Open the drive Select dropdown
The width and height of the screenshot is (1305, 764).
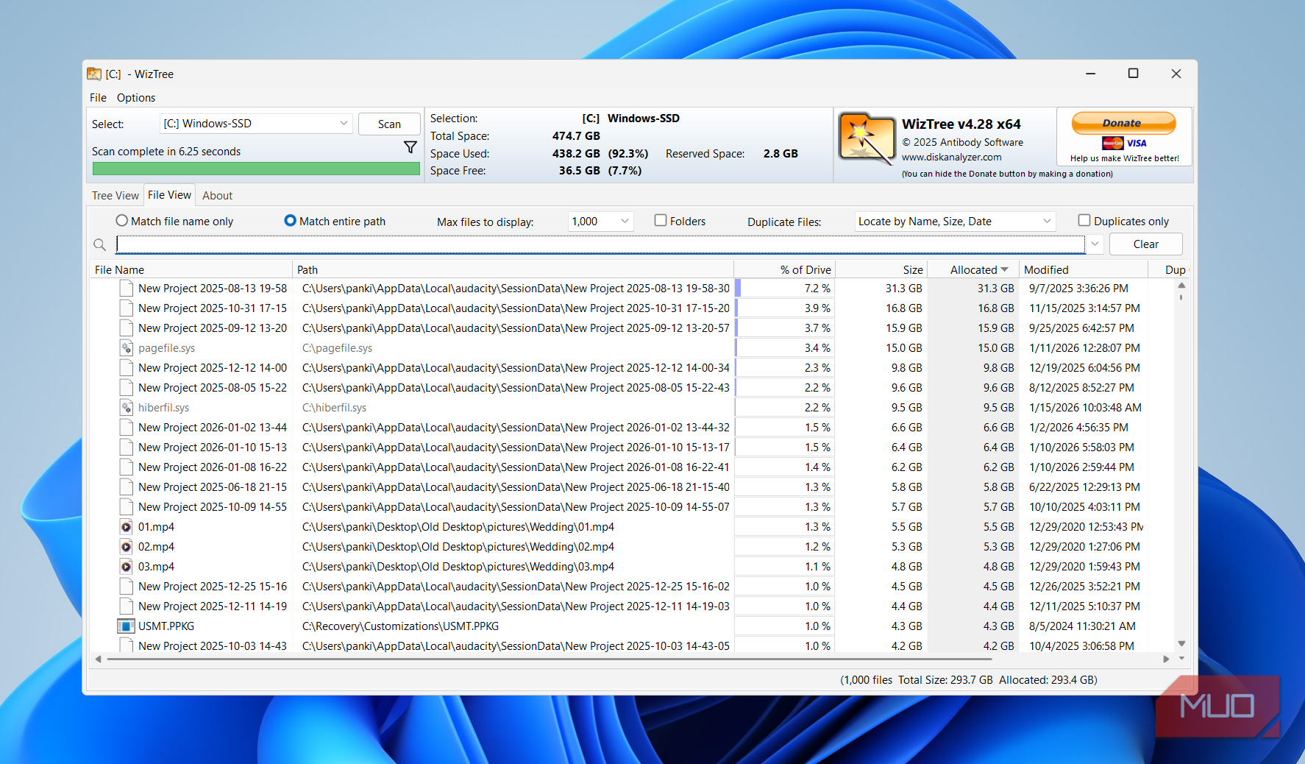[256, 124]
